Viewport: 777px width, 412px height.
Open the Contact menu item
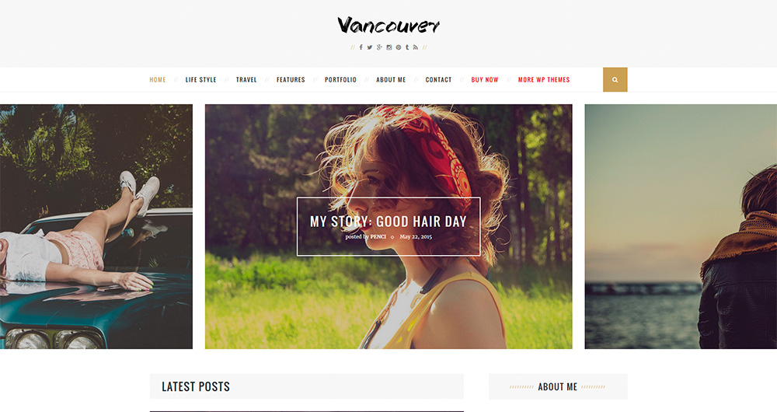click(438, 80)
